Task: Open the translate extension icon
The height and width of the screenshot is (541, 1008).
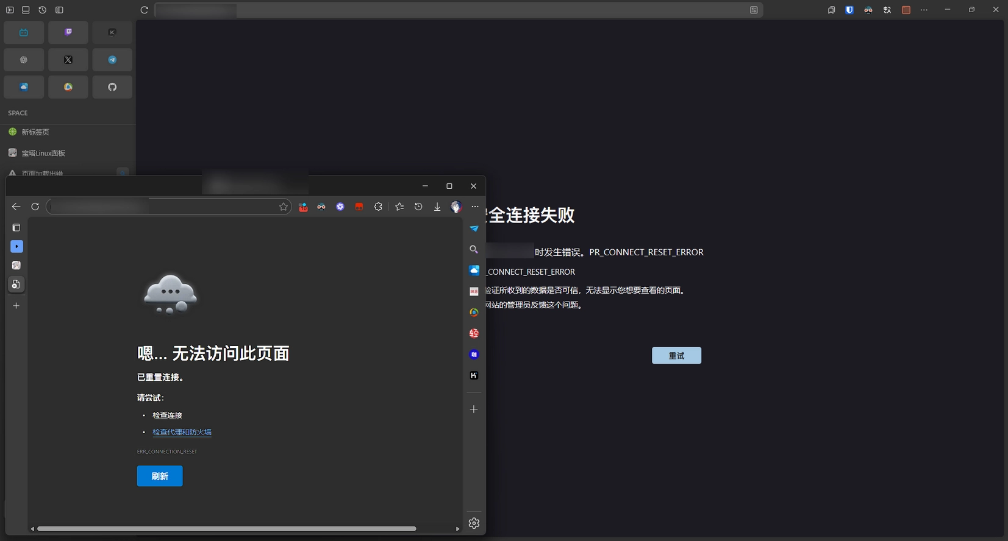Action: [x=887, y=10]
